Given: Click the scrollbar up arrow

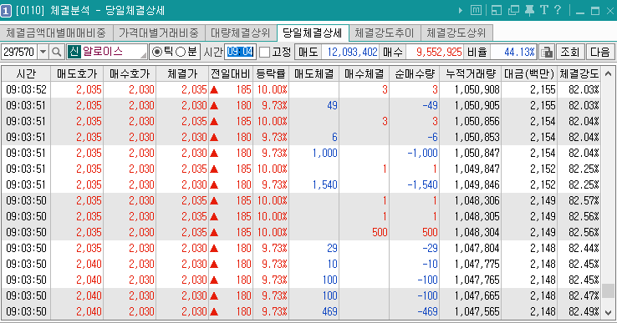Looking at the screenshot, I should 608,73.
